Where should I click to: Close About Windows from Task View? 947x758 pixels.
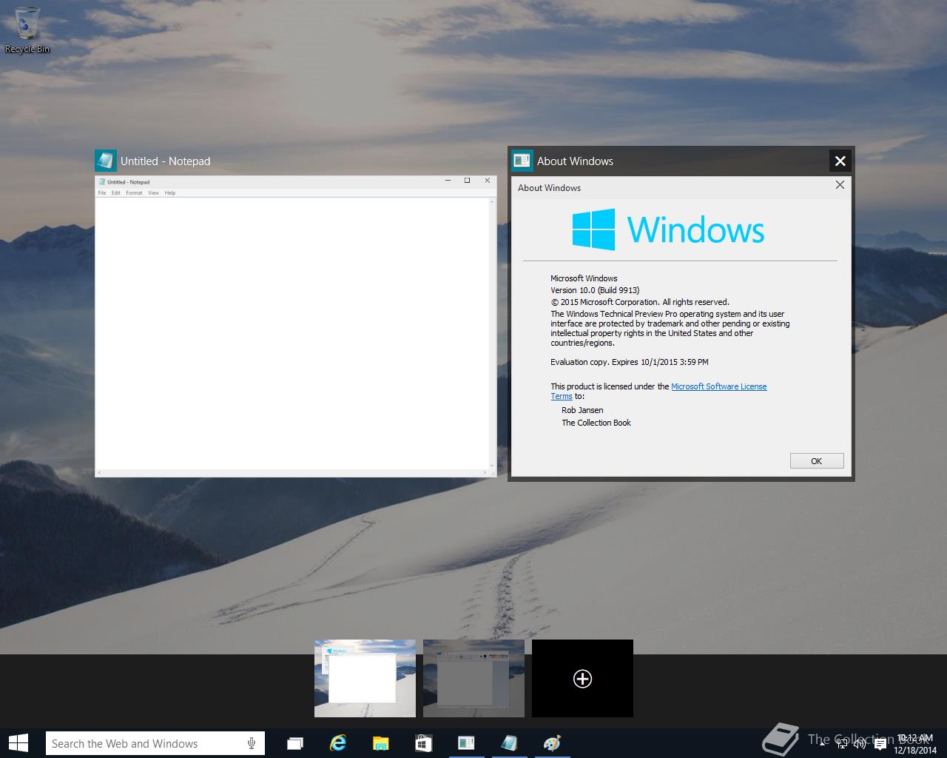coord(840,161)
